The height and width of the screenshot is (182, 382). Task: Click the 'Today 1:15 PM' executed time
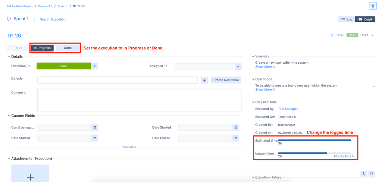tap(287, 117)
